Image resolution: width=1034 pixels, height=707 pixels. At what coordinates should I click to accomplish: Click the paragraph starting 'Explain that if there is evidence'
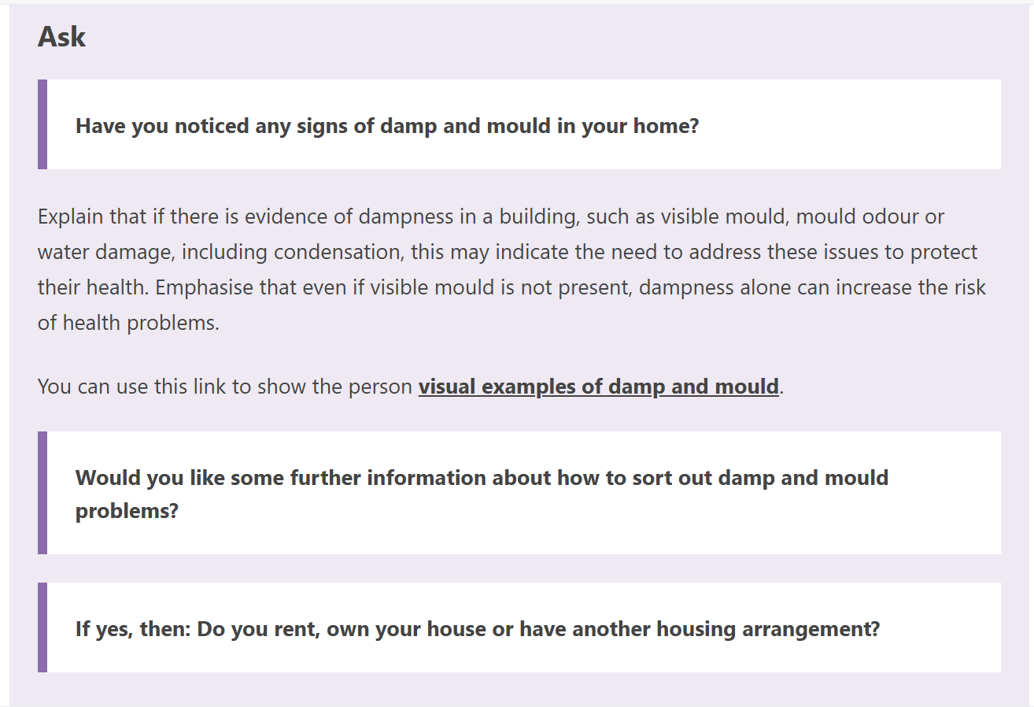[x=511, y=269]
